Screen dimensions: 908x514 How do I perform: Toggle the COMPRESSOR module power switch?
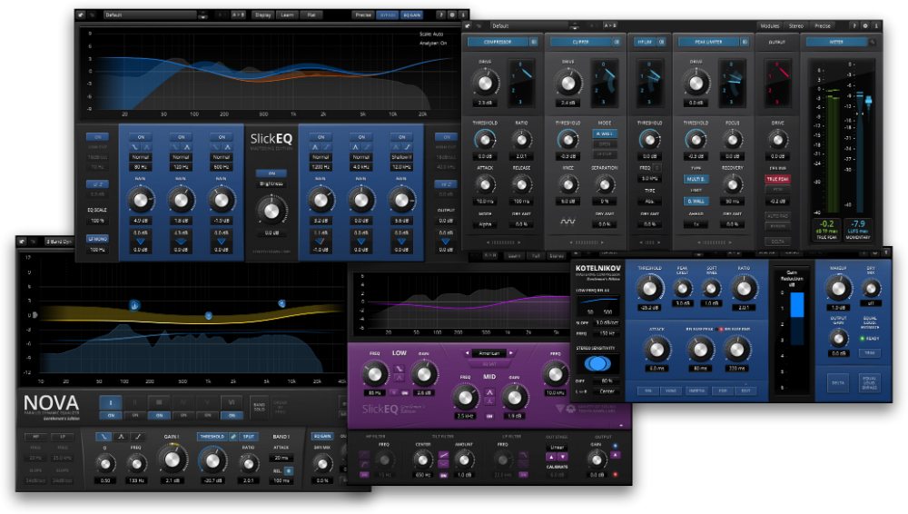[533, 43]
